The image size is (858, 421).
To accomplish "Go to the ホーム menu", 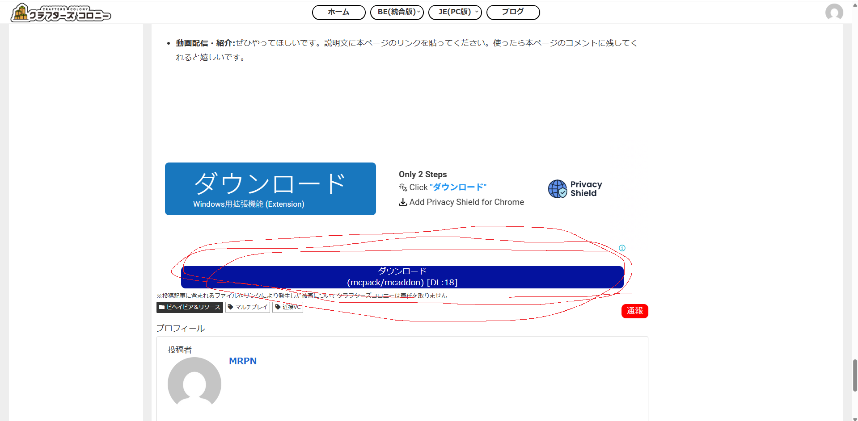I will (338, 12).
